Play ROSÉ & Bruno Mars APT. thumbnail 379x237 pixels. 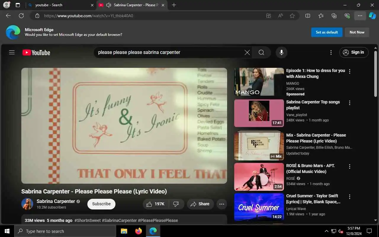tap(259, 177)
